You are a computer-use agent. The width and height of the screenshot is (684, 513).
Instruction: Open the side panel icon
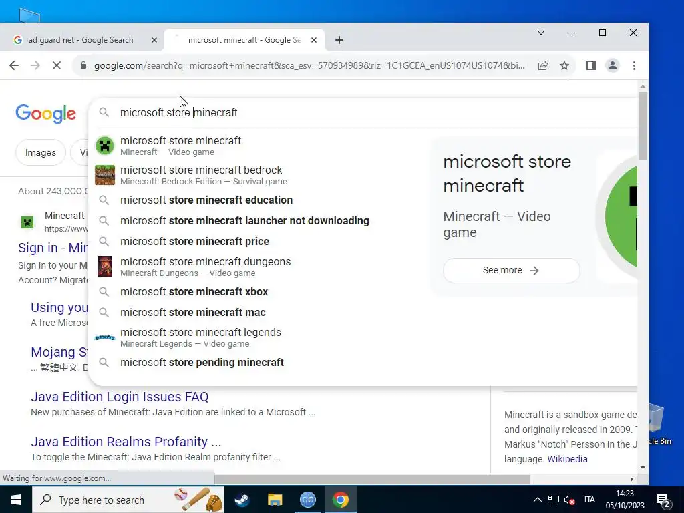tap(591, 66)
